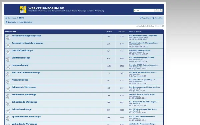Click forum status icon for Schneidende Werkzeuge
This screenshot has height=125, width=200.
click(x=8, y=104)
